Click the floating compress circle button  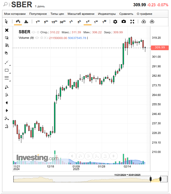click(105, 156)
